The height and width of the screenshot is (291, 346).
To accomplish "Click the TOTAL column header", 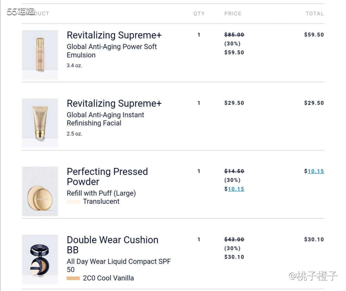I will point(315,14).
